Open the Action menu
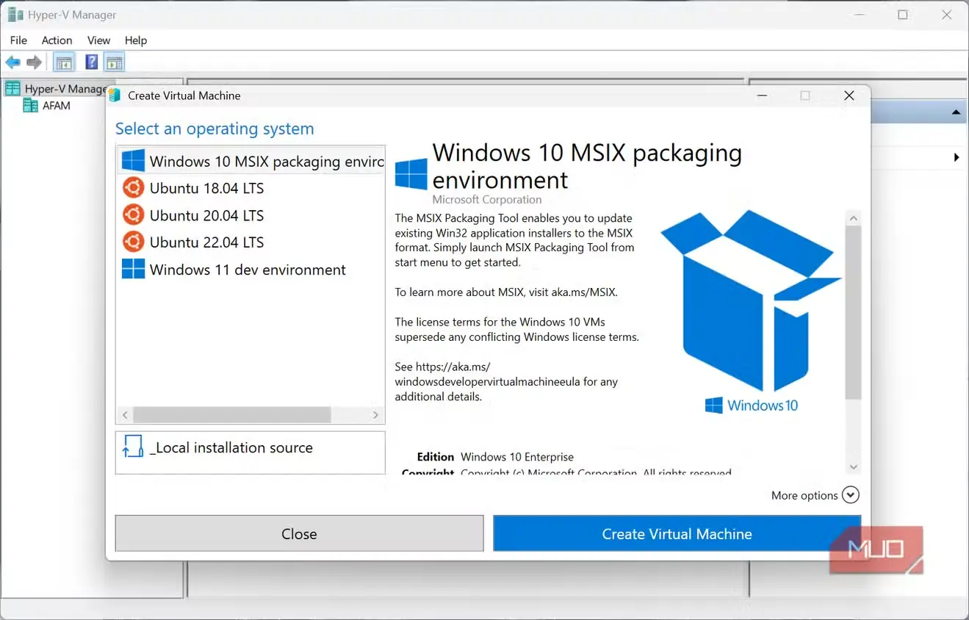Viewport: 969px width, 620px height. pos(57,40)
